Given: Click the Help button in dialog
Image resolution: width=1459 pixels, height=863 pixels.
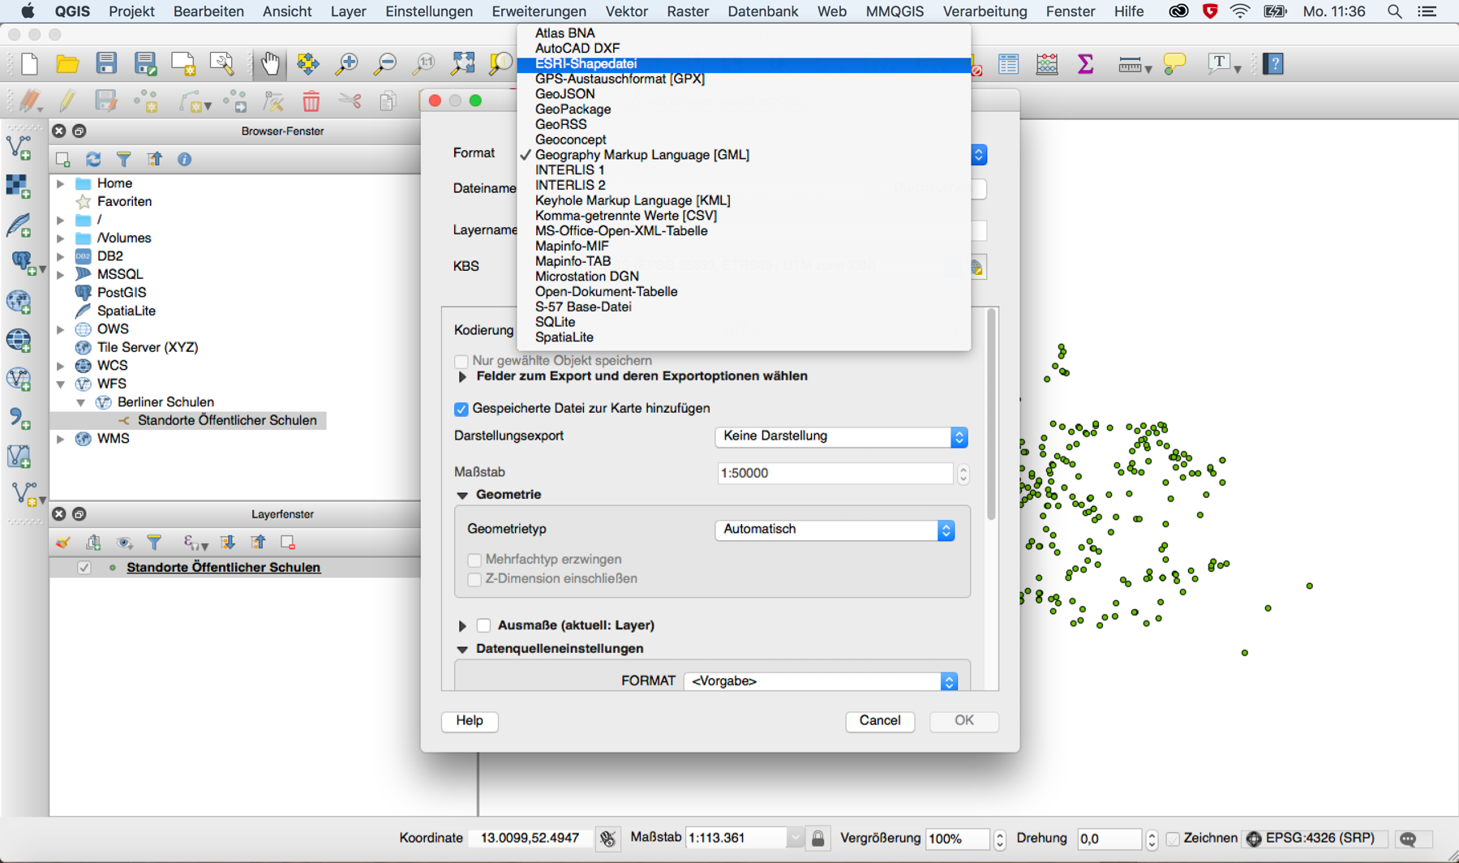Looking at the screenshot, I should click(x=470, y=721).
